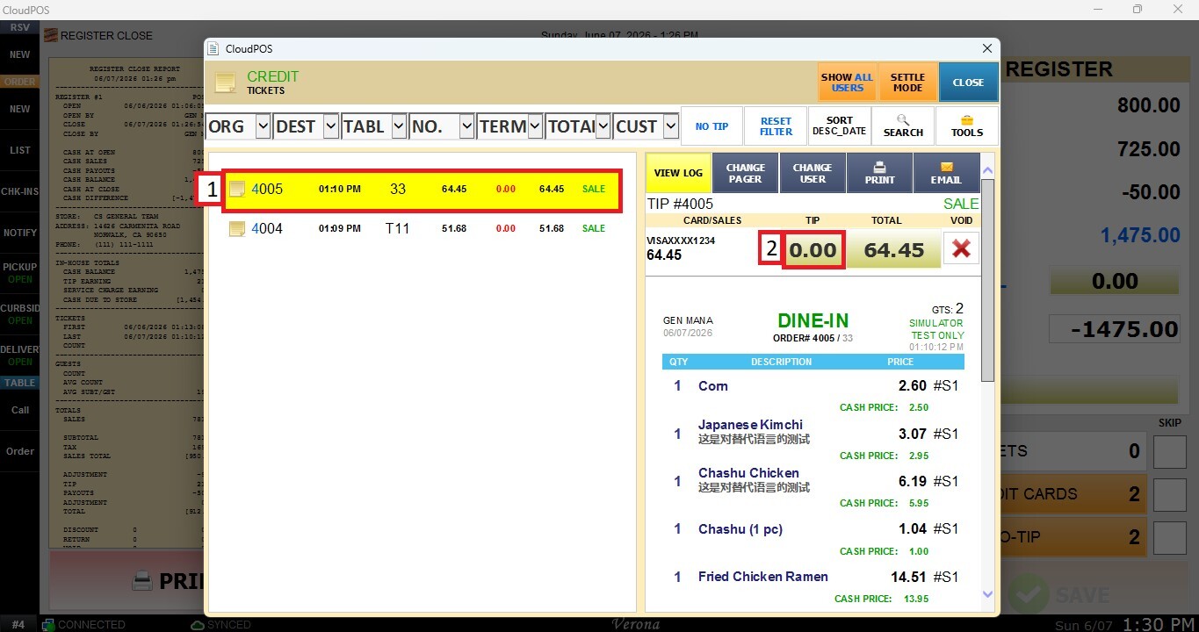Check the Skip box beside Credit Cards
This screenshot has height=632, width=1199.
pos(1169,494)
